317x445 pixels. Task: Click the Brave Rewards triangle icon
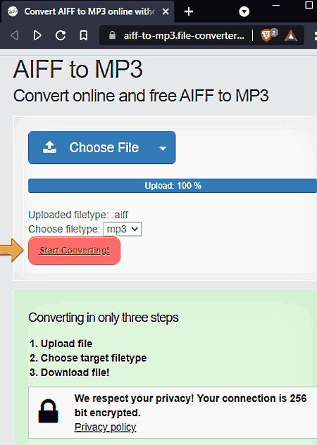point(291,36)
